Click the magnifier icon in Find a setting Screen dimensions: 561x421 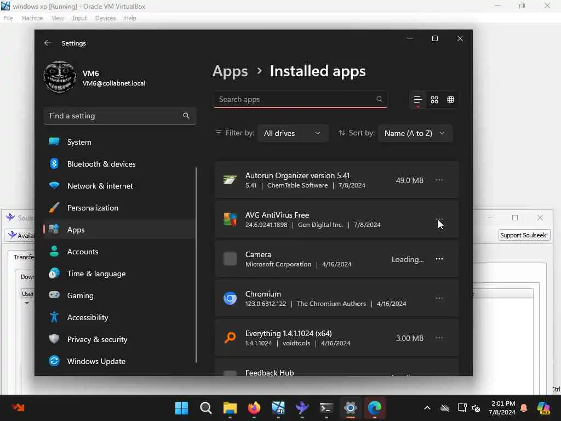click(x=186, y=116)
